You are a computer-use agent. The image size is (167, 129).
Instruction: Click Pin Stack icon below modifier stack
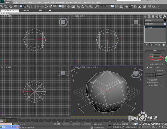coord(147,45)
